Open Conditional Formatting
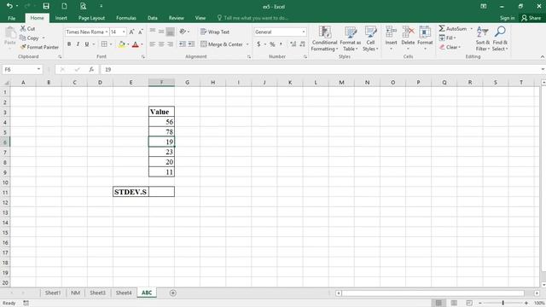The image size is (546, 307). [x=324, y=38]
